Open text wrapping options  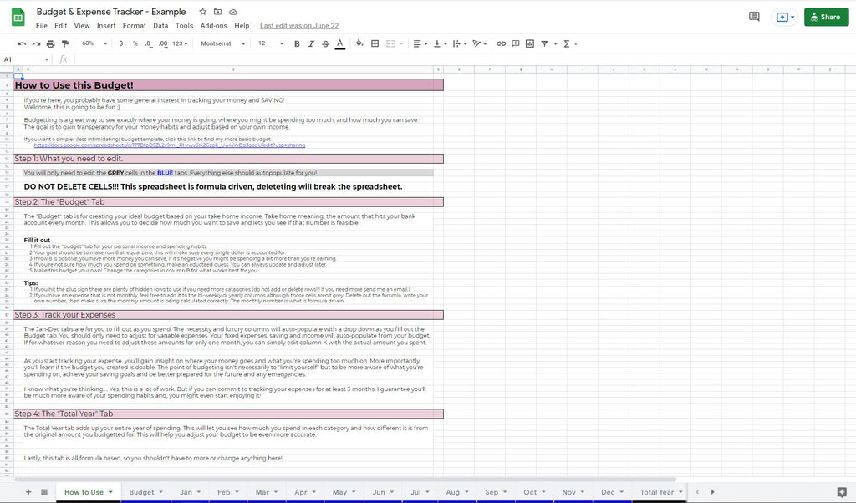pyautogui.click(x=460, y=43)
